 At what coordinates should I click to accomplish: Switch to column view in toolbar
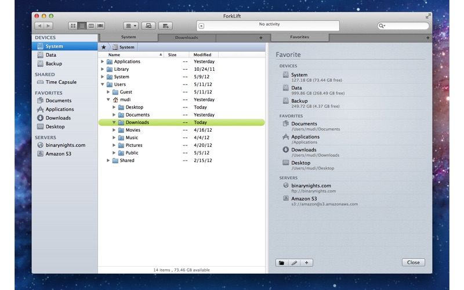[91, 26]
